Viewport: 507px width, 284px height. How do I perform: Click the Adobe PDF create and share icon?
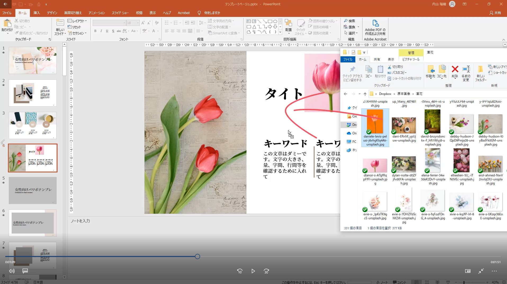coord(375,24)
